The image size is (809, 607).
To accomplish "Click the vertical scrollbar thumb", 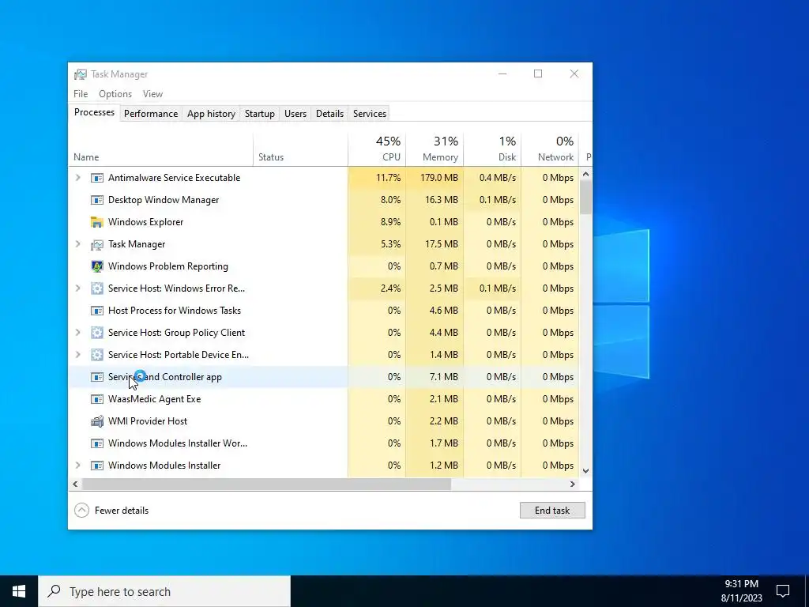I will pyautogui.click(x=585, y=197).
